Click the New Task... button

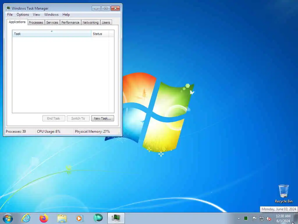[x=103, y=118]
